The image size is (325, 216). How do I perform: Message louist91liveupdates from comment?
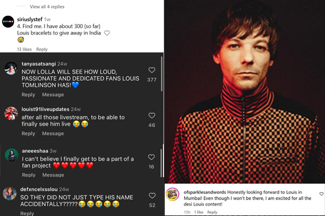[53, 133]
